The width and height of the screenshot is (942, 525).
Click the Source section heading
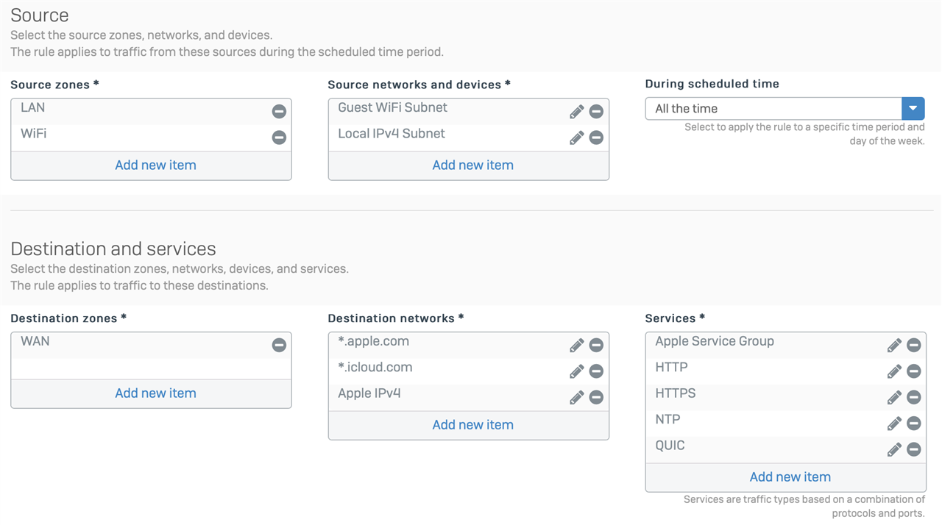40,15
